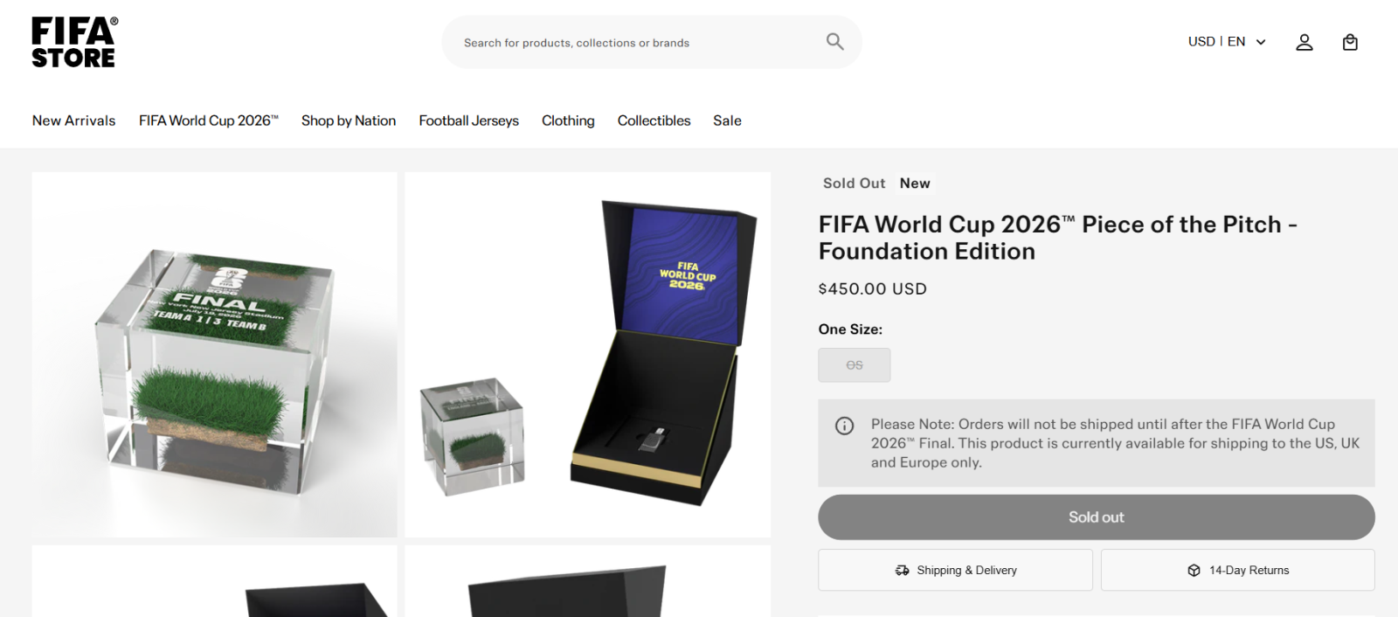Click the Sold out button
1398x617 pixels.
1097,517
